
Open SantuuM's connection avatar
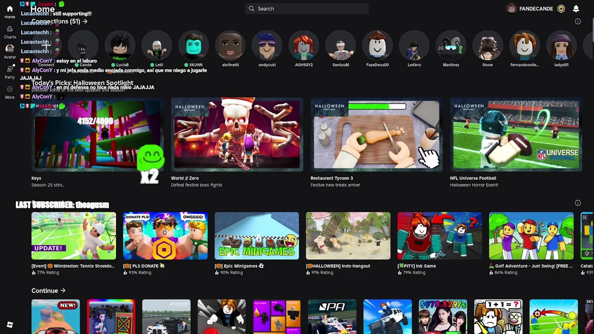pyautogui.click(x=341, y=45)
